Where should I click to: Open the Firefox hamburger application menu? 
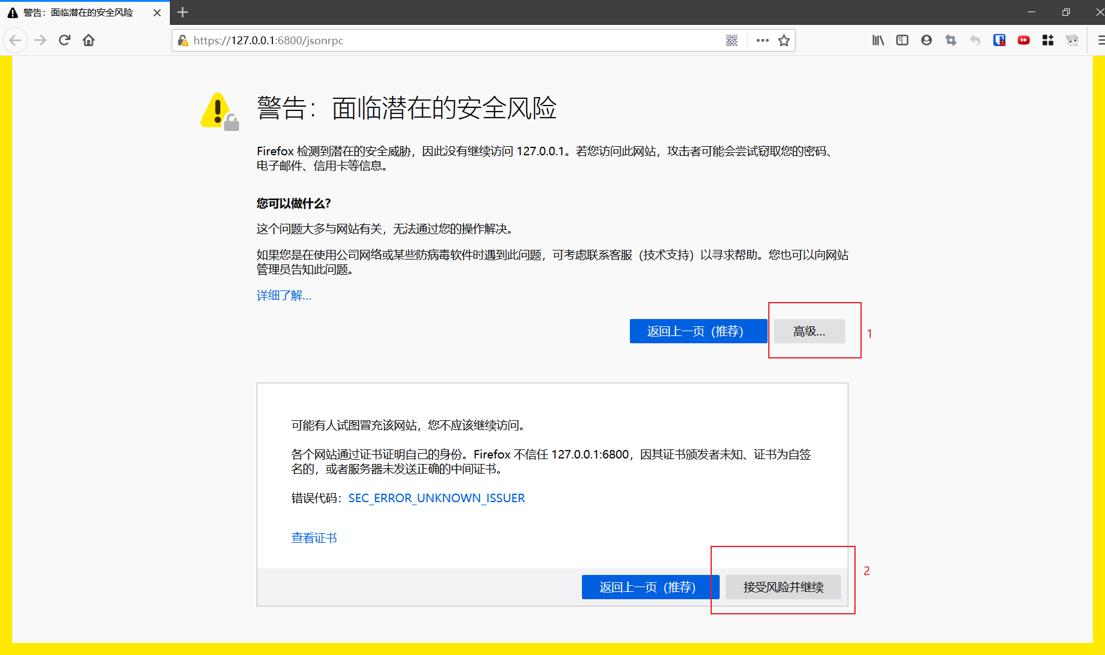pyautogui.click(x=1100, y=41)
